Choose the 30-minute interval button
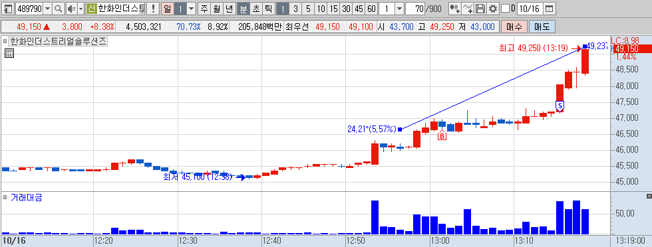Screen dimensions: 652x247 (x=346, y=9)
